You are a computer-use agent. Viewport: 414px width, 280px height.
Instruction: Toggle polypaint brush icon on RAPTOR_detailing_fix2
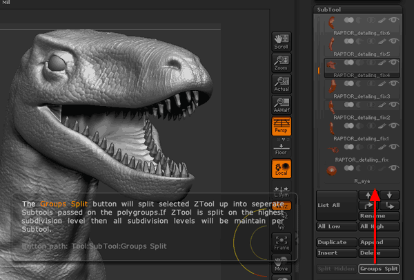[382, 105]
